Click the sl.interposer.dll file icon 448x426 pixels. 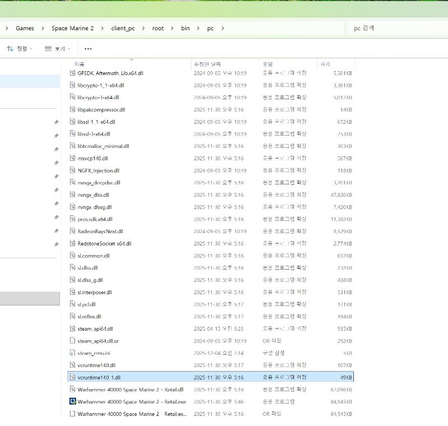click(72, 292)
